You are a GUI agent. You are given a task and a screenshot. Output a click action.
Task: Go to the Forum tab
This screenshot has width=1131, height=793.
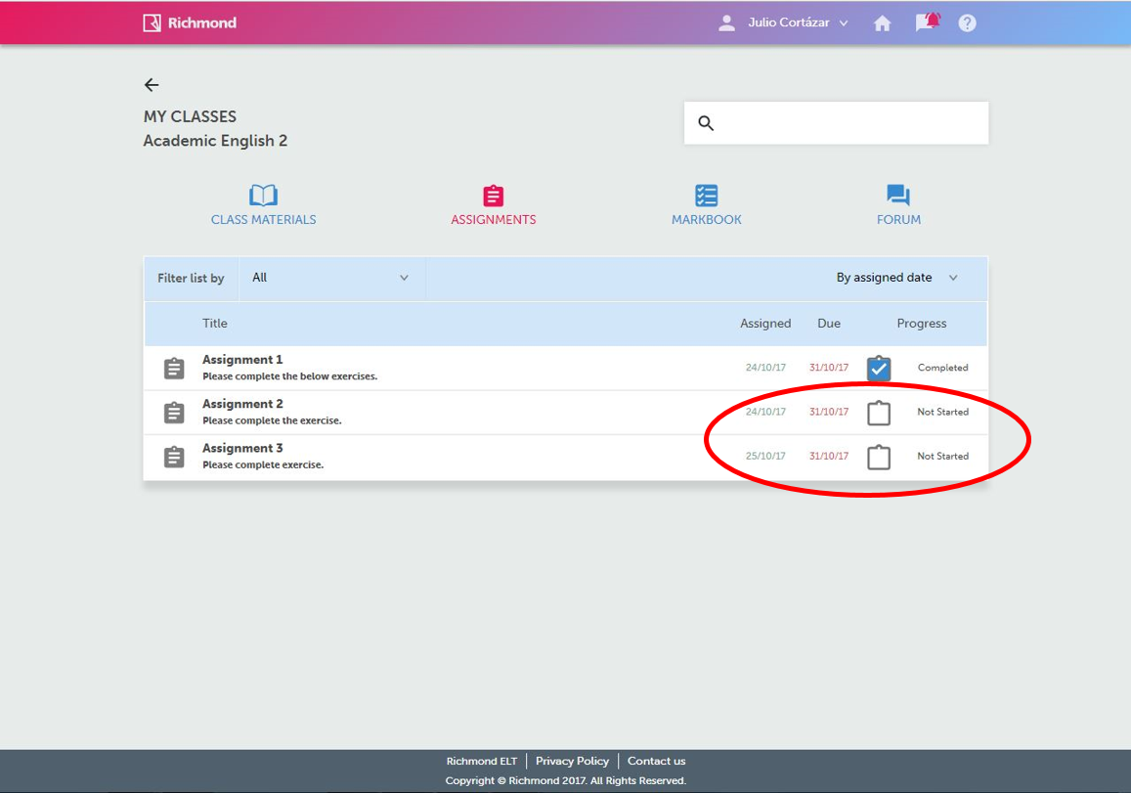pyautogui.click(x=898, y=205)
